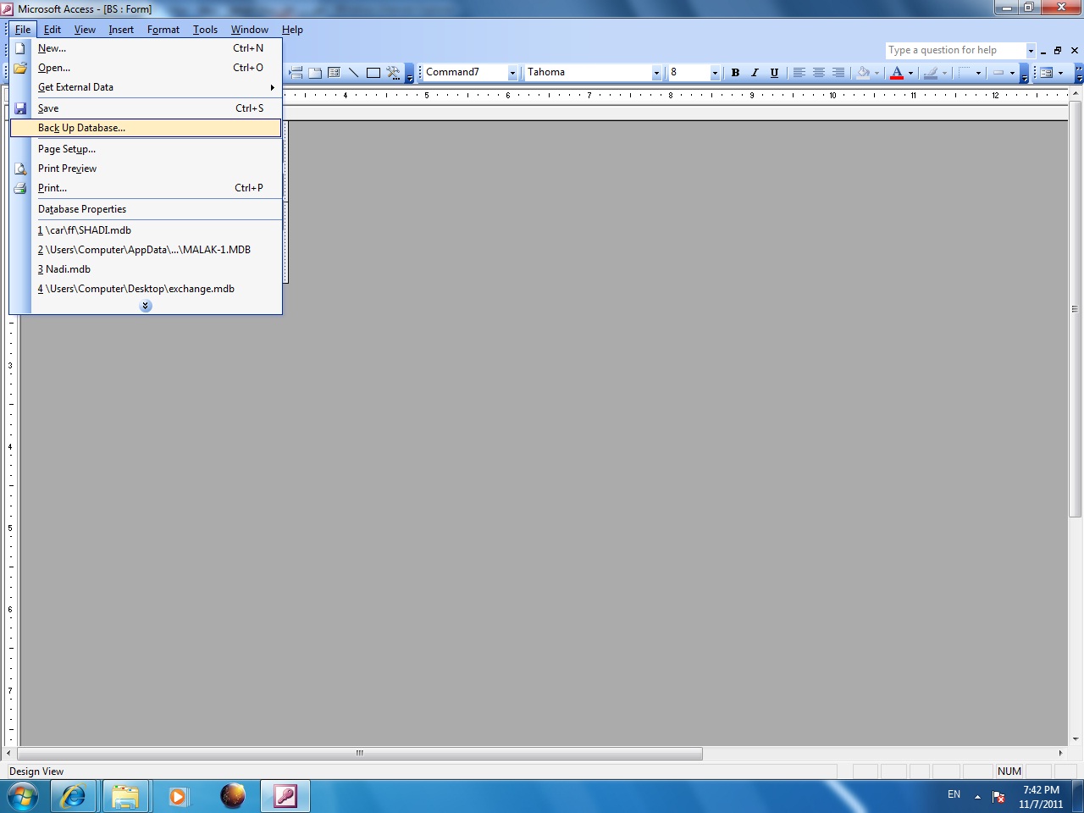Align text to center
This screenshot has height=813, width=1084.
click(x=818, y=73)
